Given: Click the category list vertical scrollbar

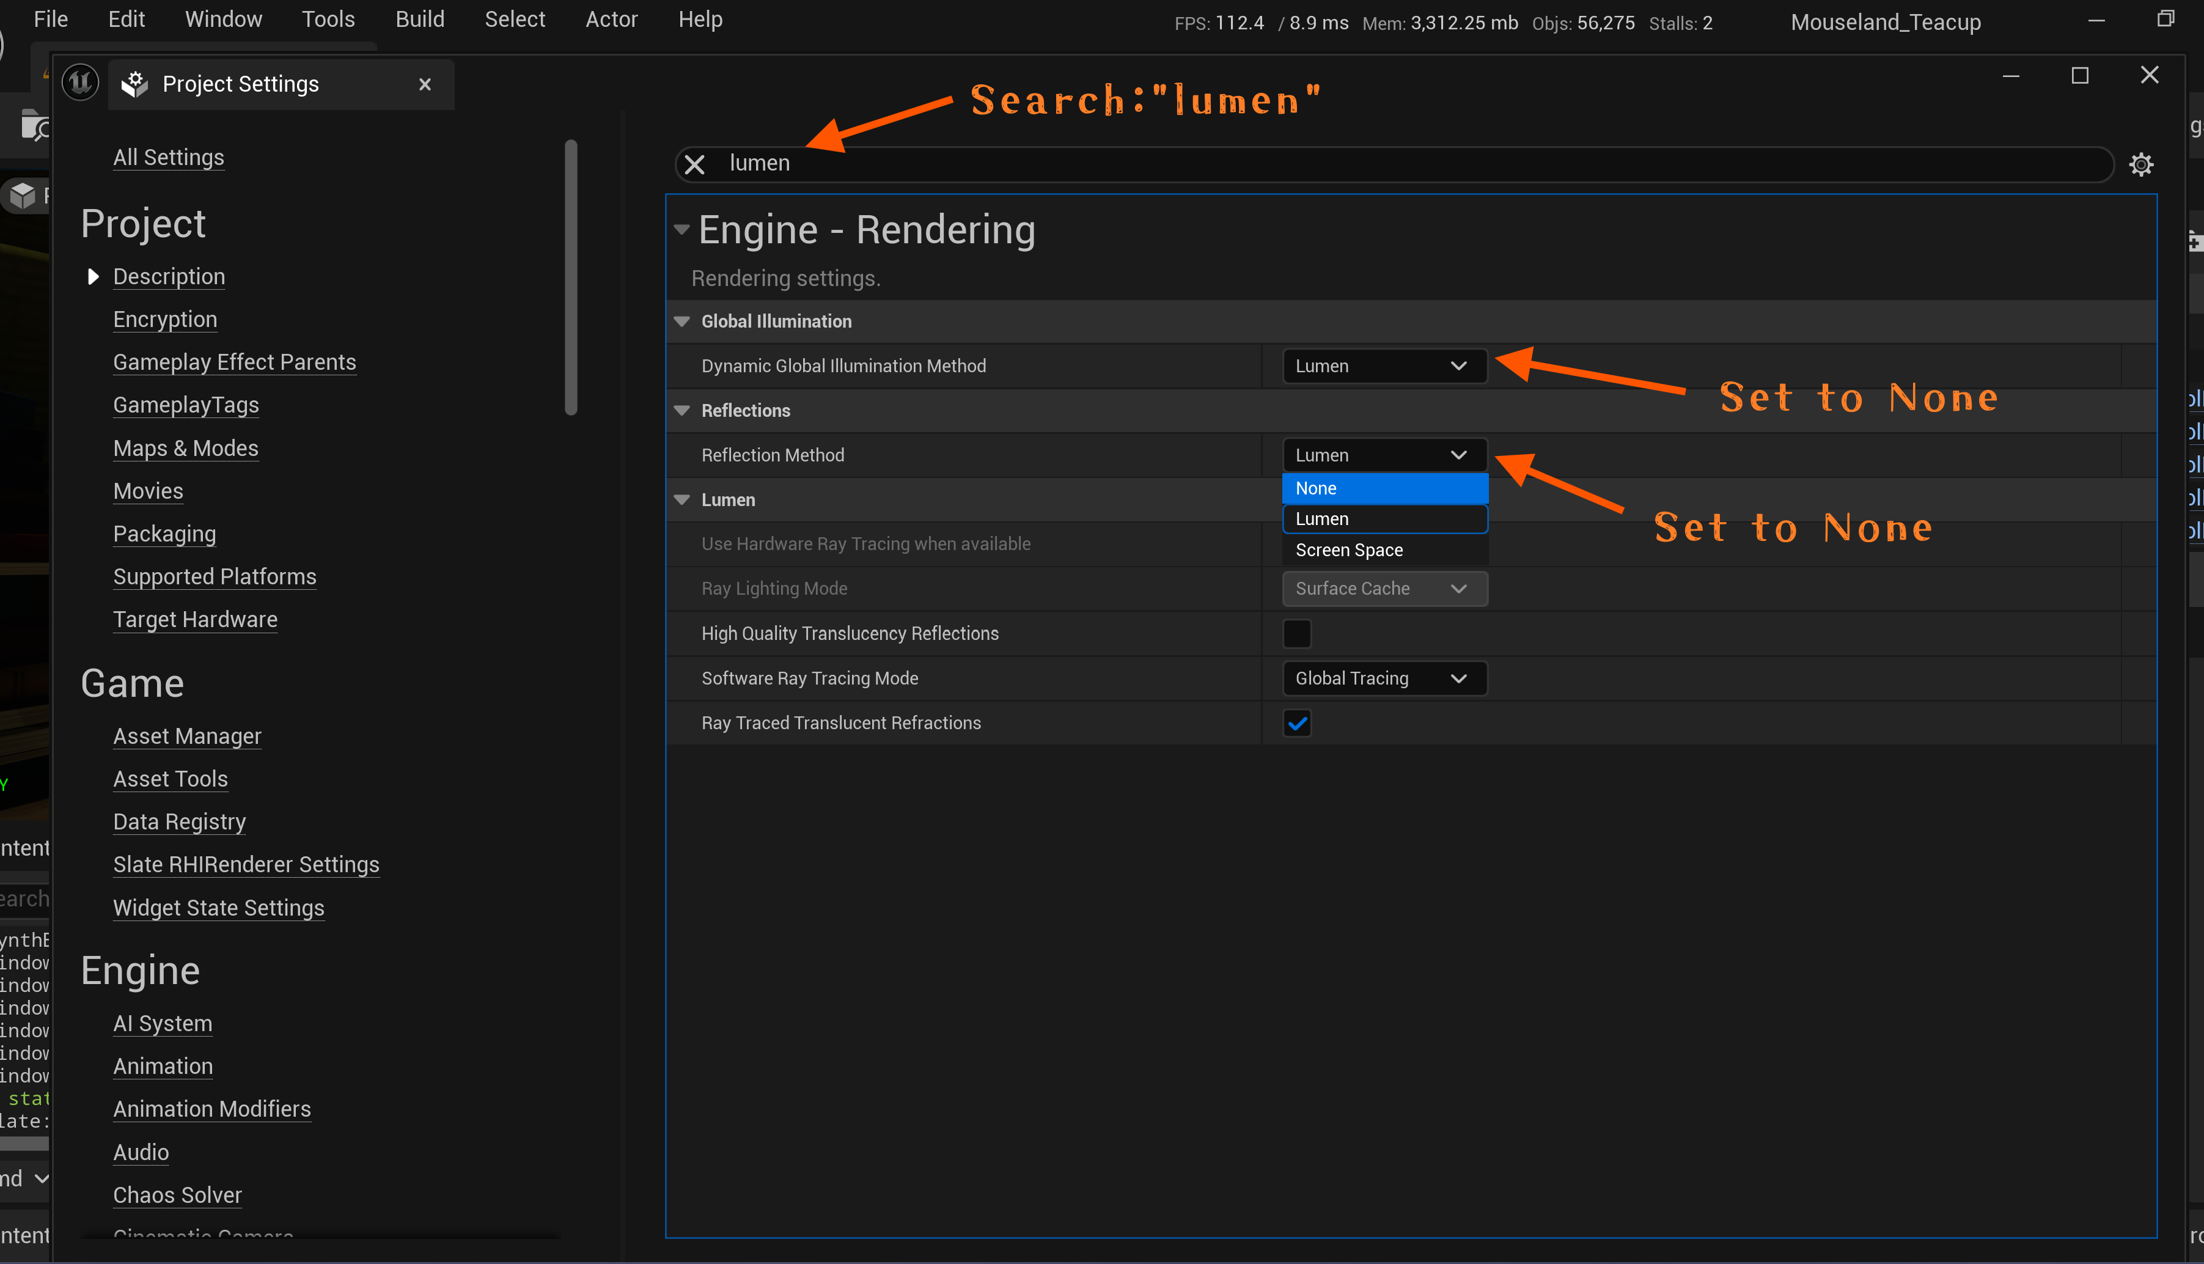Looking at the screenshot, I should pos(570,278).
